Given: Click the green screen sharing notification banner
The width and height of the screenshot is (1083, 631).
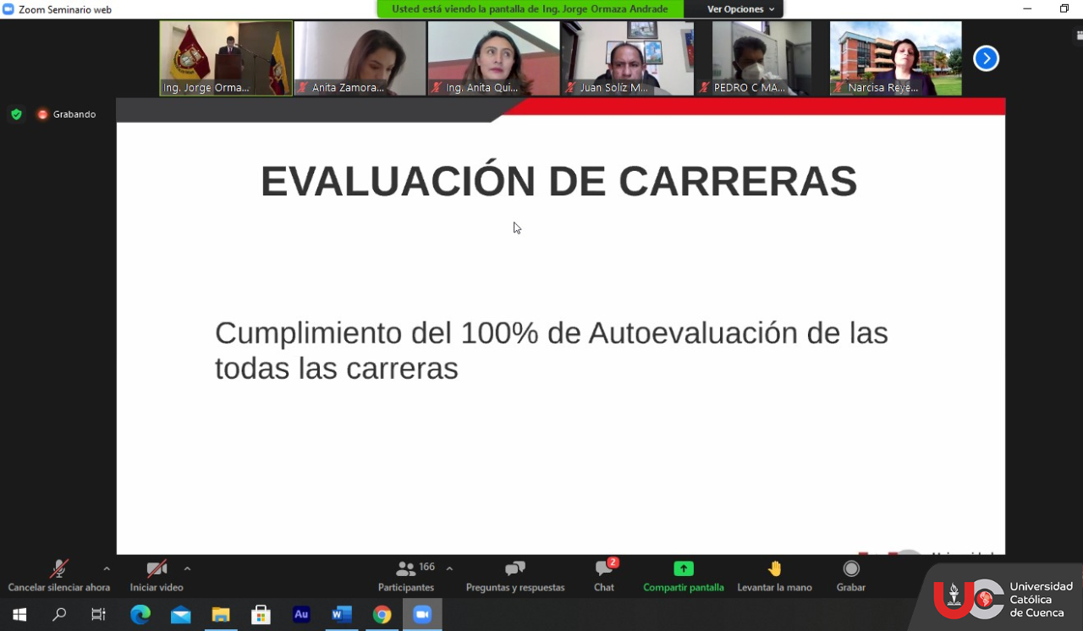Looking at the screenshot, I should [x=531, y=9].
